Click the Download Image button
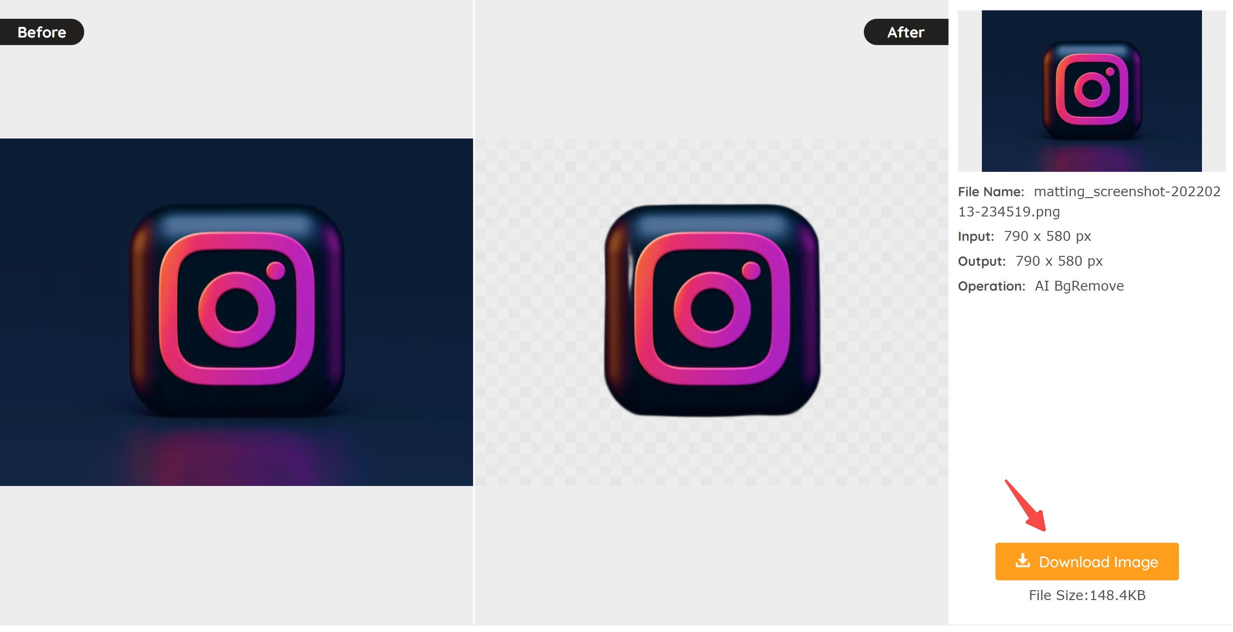This screenshot has width=1233, height=632. [1087, 561]
